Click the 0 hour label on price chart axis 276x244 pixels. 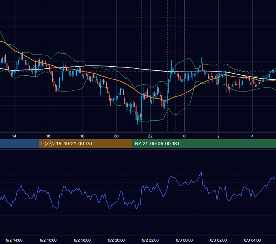184,136
